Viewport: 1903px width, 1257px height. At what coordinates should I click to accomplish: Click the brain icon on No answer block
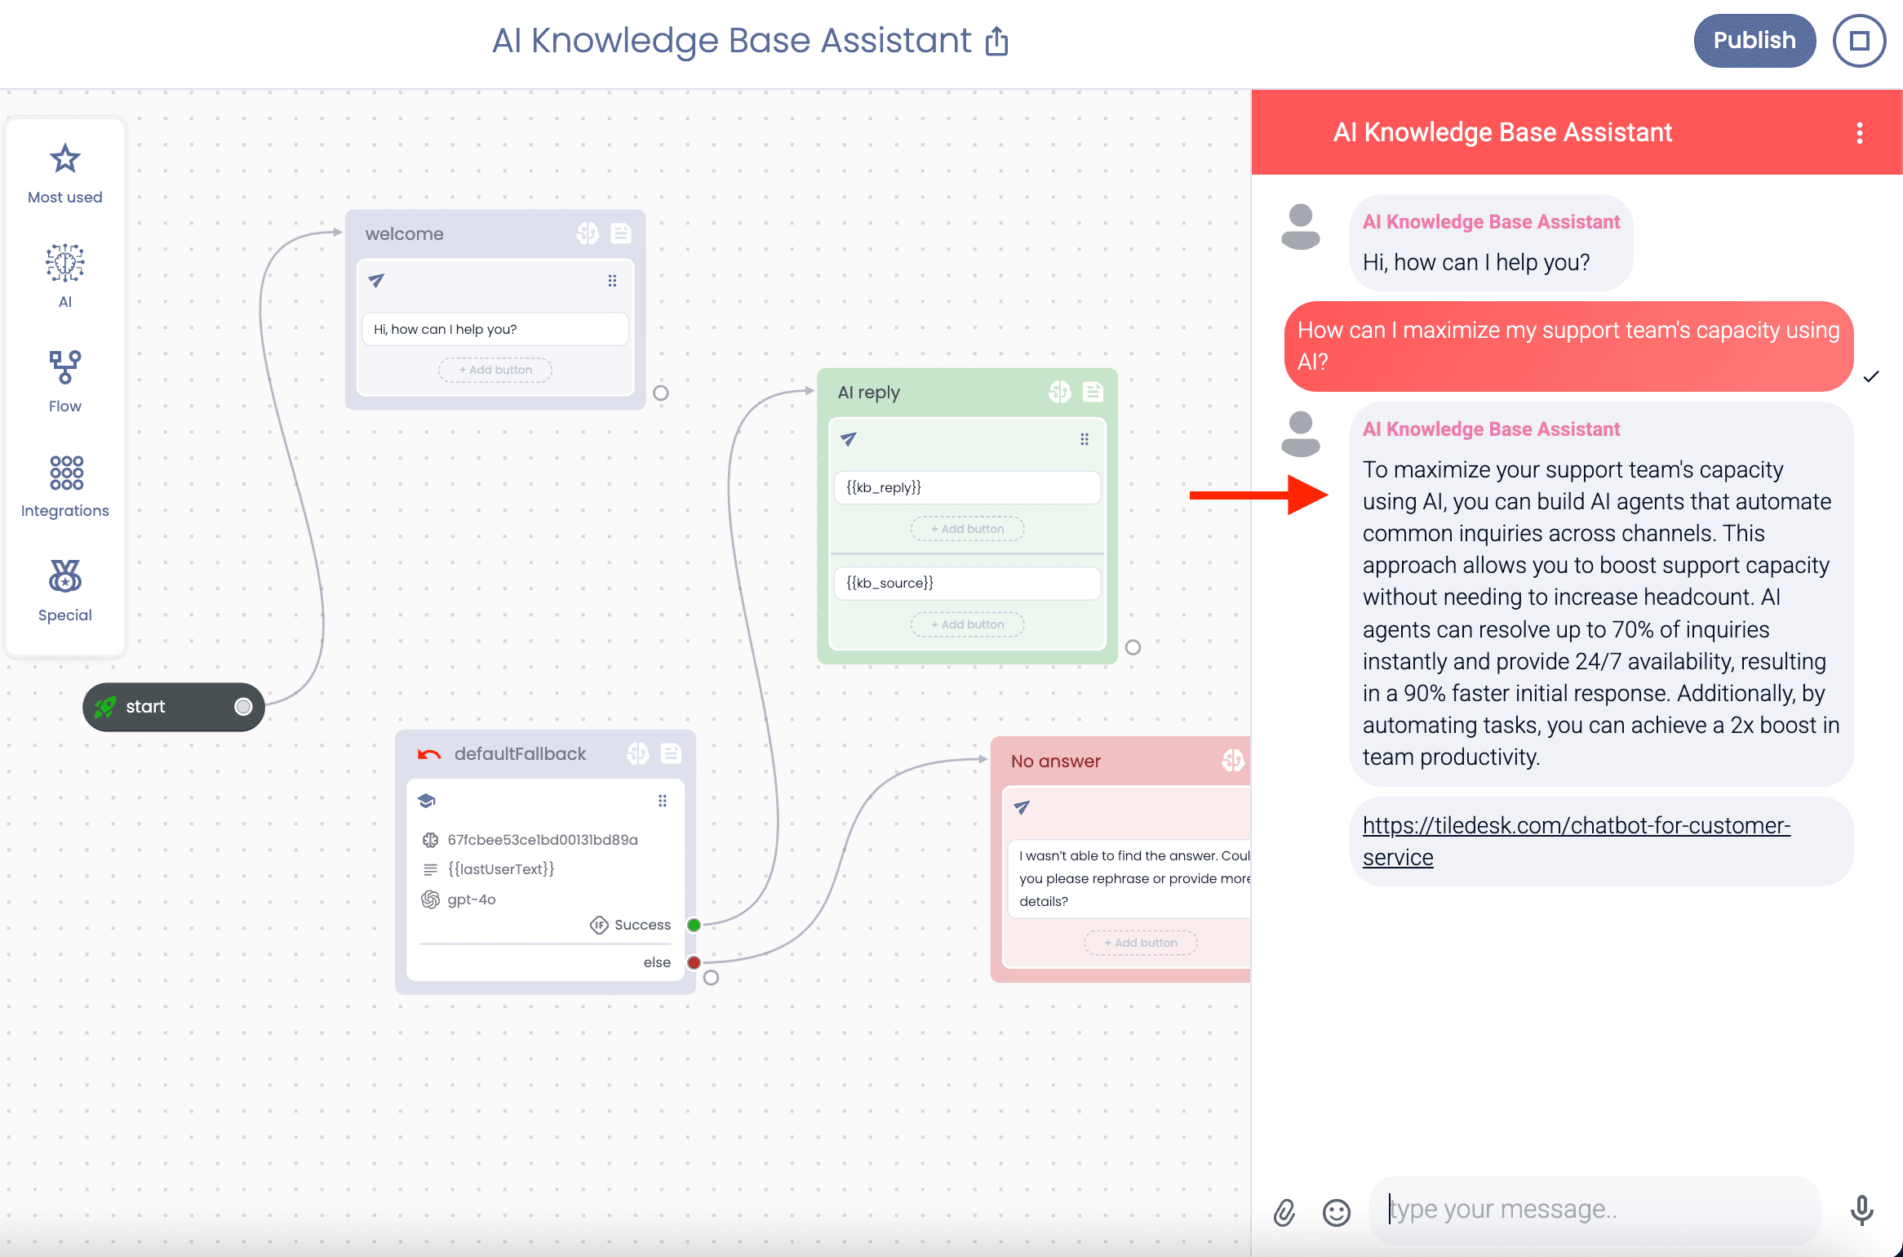click(x=1233, y=761)
